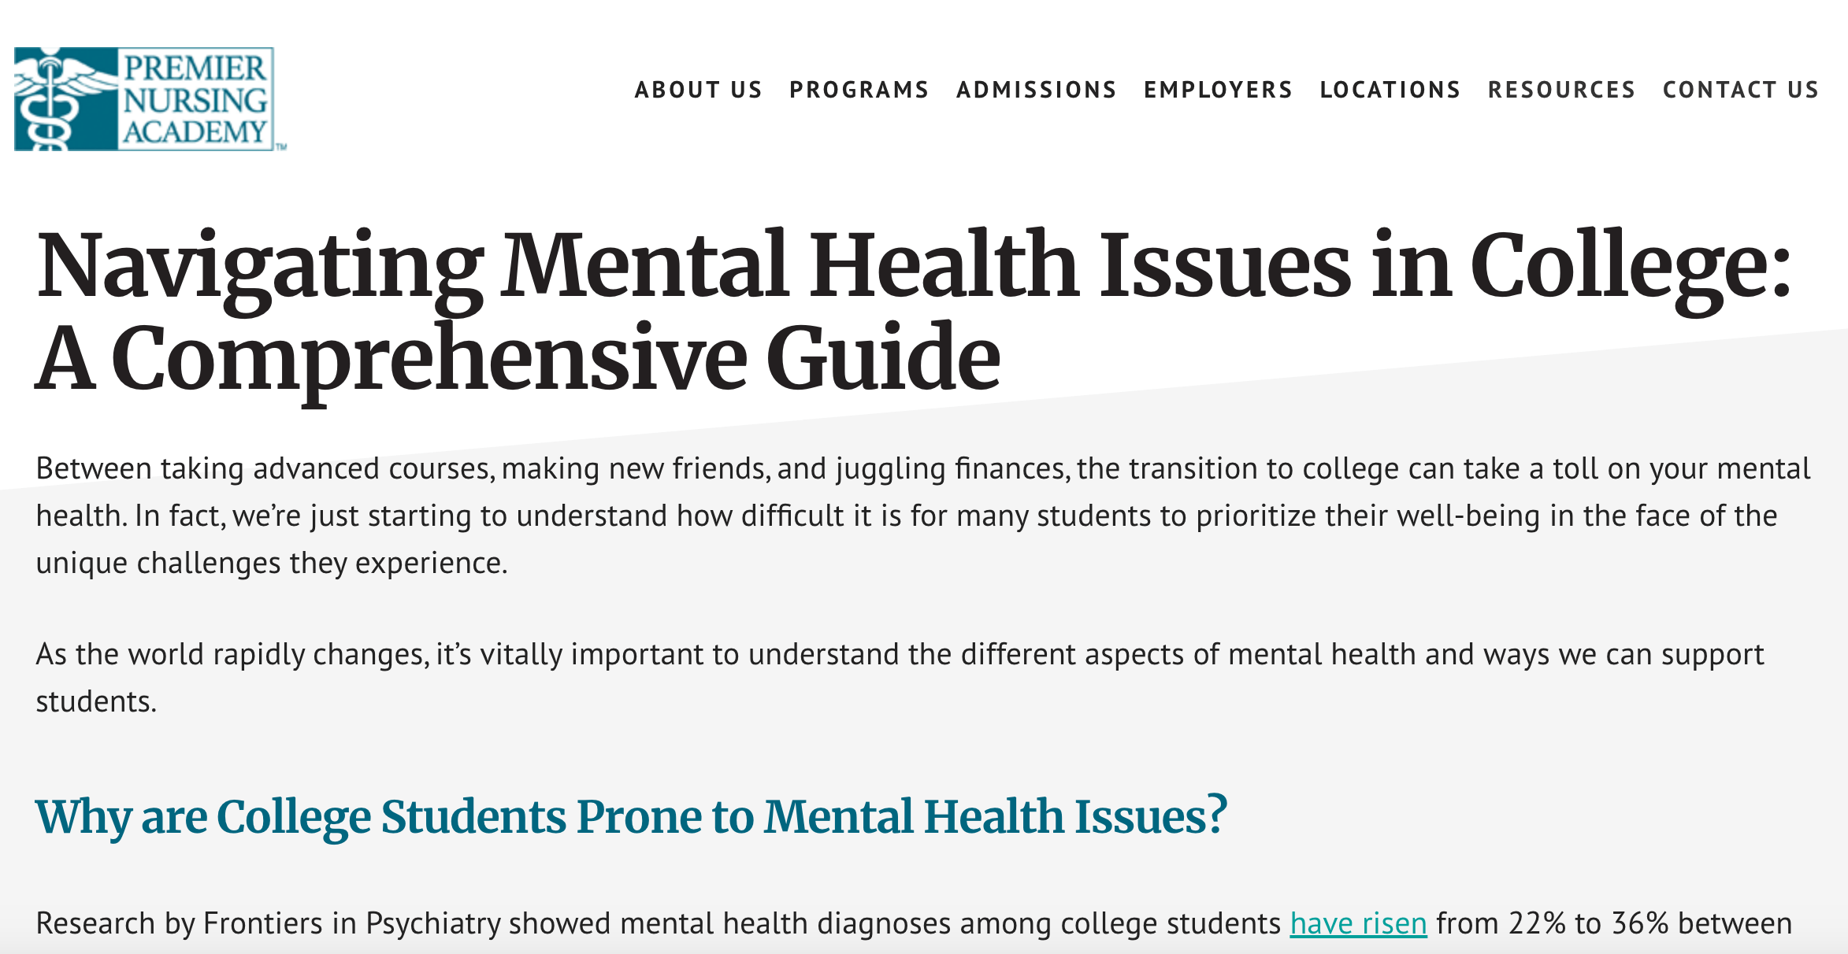This screenshot has height=954, width=1848.
Task: Click the sentence starting 'Research by Frontiers'
Action: click(x=914, y=923)
